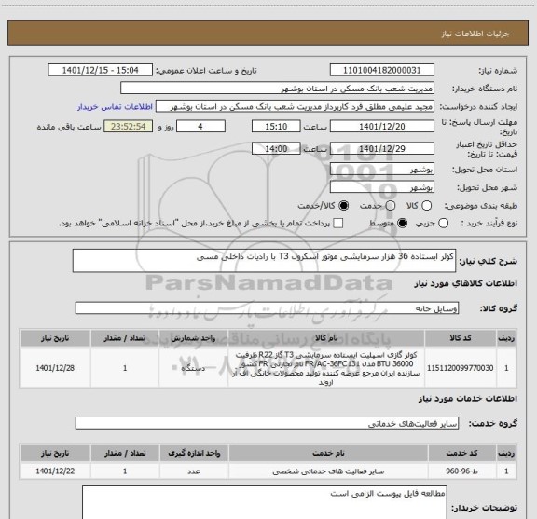Open the buyer contact info link

coord(115,107)
